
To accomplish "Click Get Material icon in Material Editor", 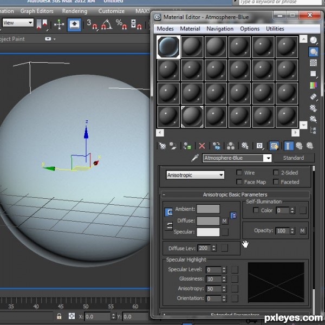I will coord(162,146).
